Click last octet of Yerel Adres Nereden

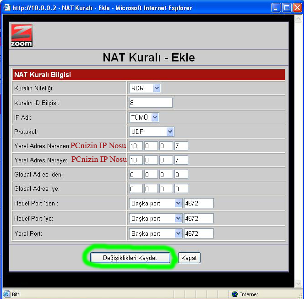pos(181,146)
